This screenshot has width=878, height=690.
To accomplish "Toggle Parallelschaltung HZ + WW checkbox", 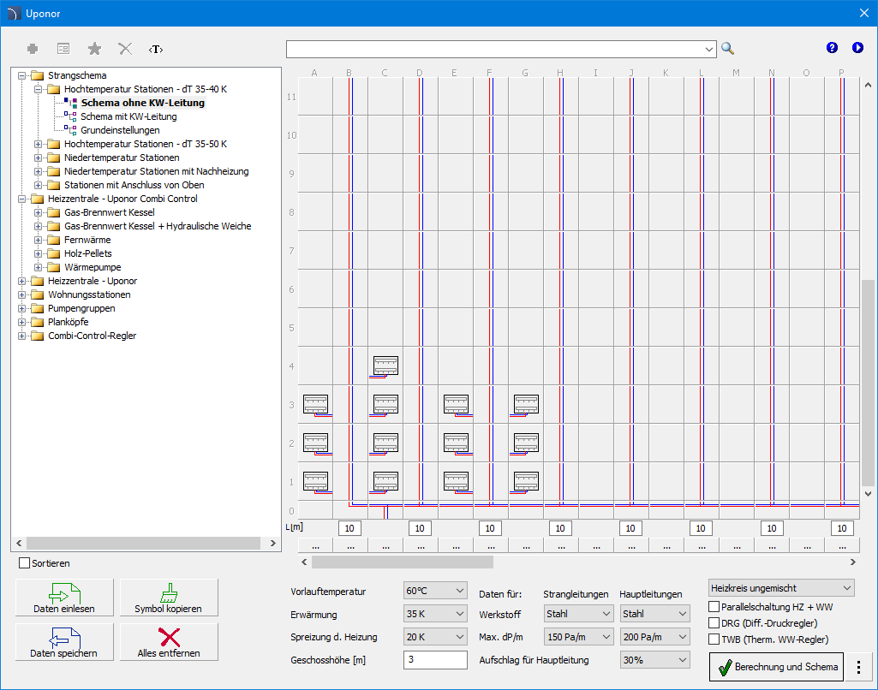I will tap(714, 607).
